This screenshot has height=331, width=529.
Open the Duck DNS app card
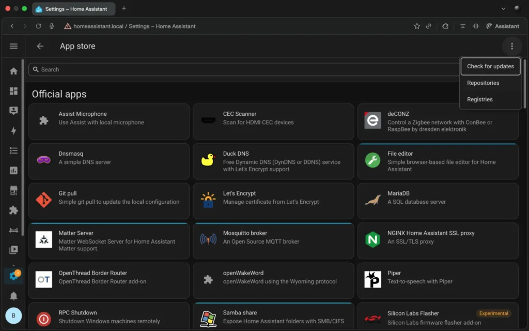273,161
